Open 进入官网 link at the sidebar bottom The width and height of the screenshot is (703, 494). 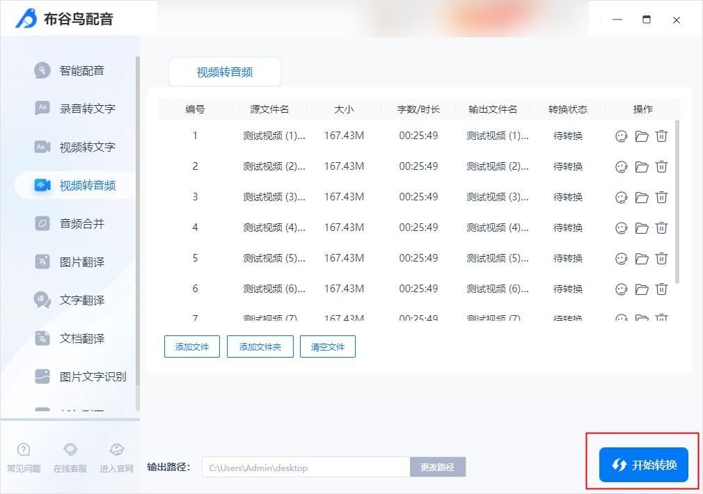(116, 457)
